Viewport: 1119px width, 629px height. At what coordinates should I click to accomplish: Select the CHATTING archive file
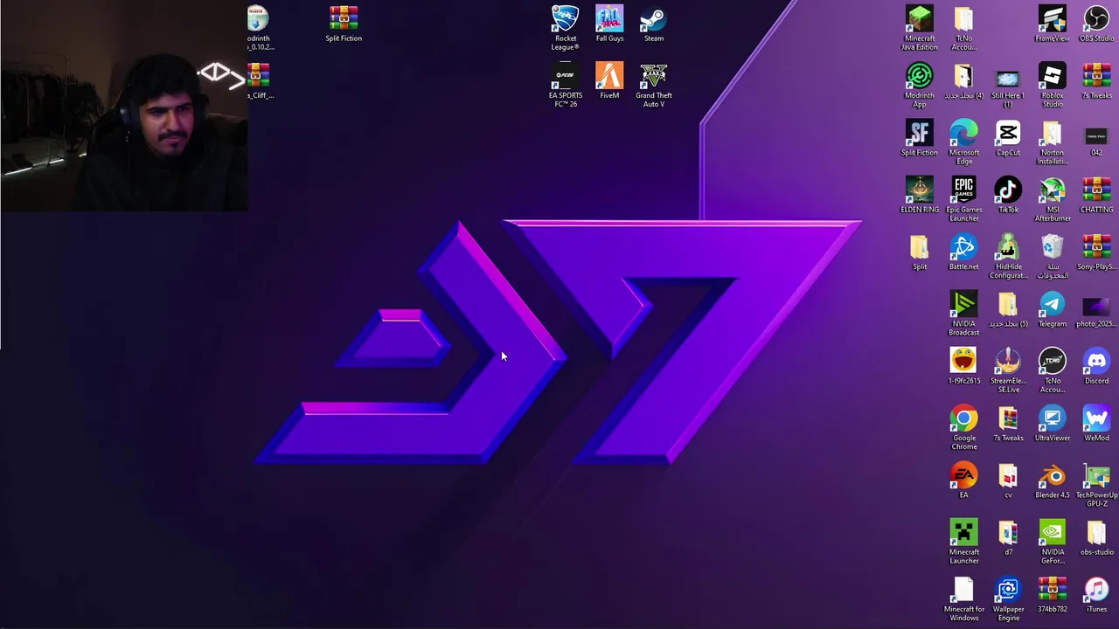(1096, 195)
